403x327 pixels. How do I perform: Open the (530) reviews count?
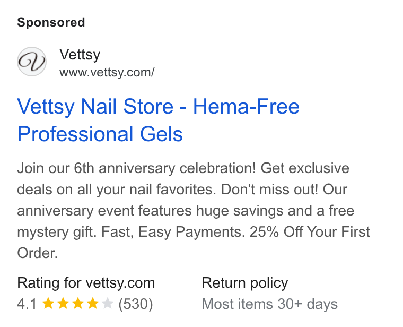tap(135, 304)
